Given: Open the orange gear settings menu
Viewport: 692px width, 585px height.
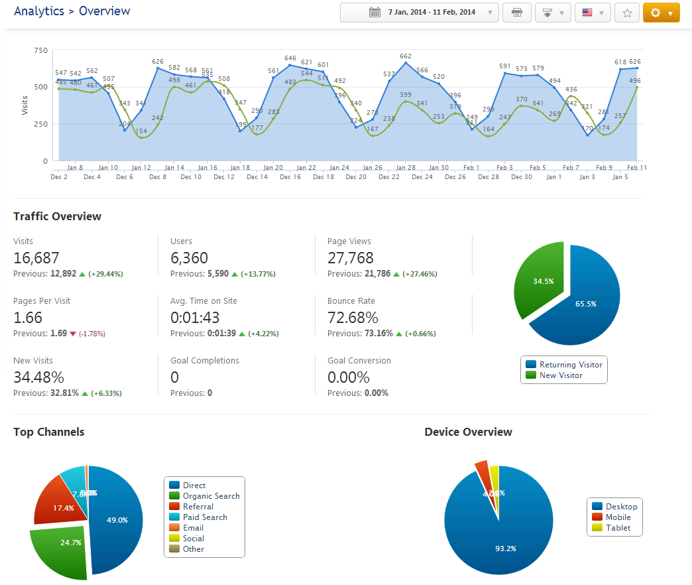Looking at the screenshot, I should (x=661, y=13).
